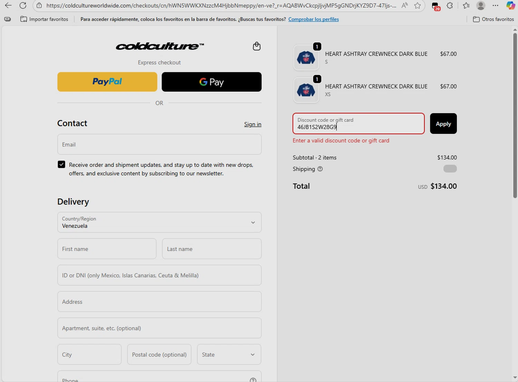
Task: Apply the discount code
Action: tap(443, 123)
